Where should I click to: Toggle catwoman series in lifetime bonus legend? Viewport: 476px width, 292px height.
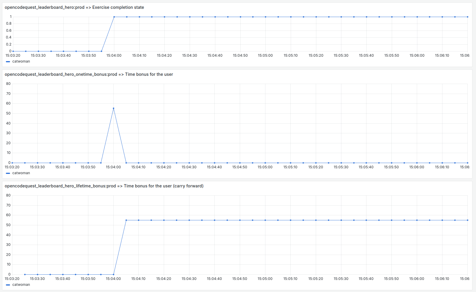pyautogui.click(x=21, y=285)
